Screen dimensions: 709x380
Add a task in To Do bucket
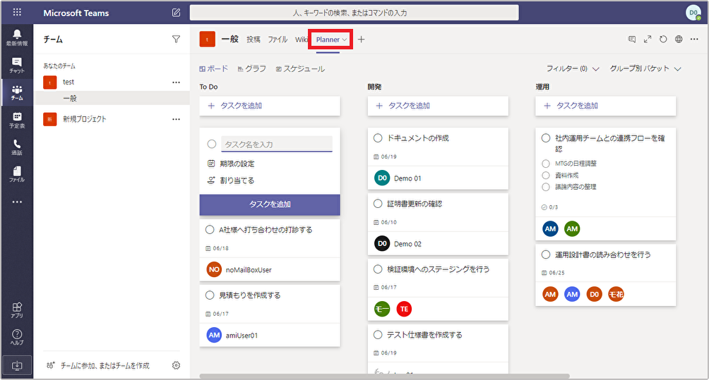[270, 106]
